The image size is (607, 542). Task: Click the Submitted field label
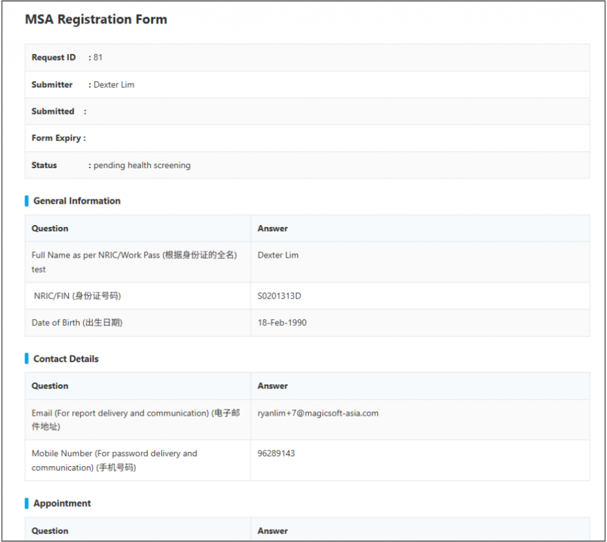coord(53,111)
